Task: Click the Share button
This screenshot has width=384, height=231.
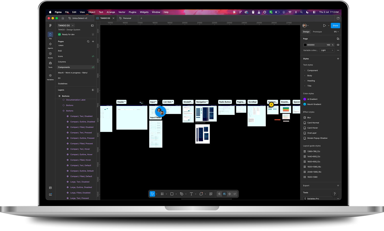Action: point(335,26)
